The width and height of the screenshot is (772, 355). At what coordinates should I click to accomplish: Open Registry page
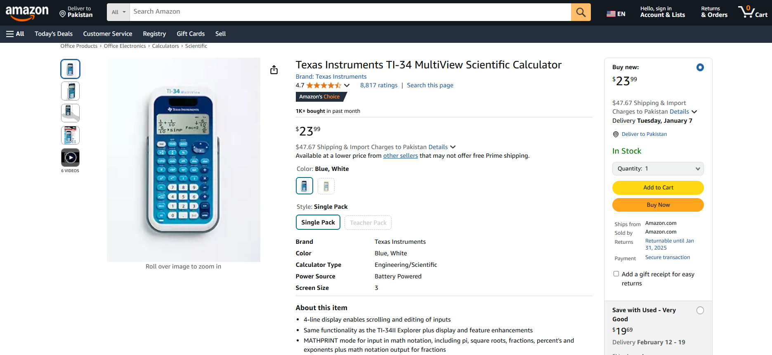pos(154,34)
